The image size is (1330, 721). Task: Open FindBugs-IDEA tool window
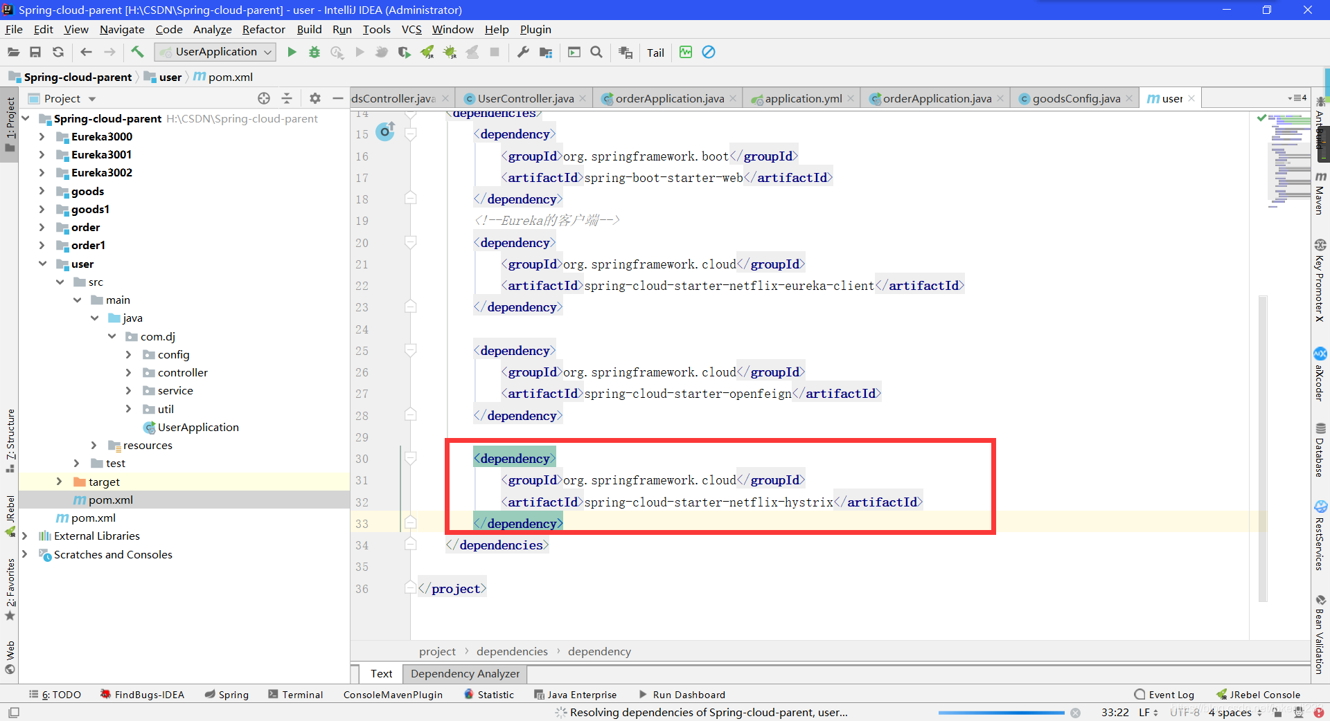(x=143, y=695)
